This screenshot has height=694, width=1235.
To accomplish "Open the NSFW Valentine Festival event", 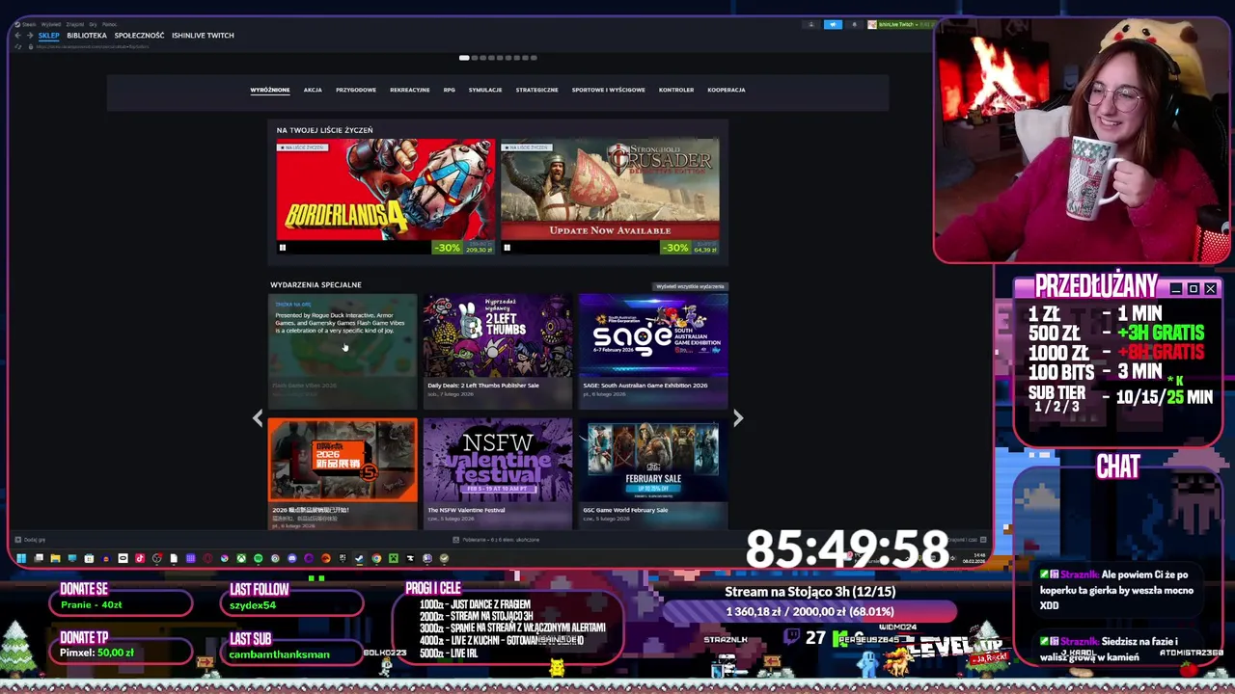I will 498,472.
